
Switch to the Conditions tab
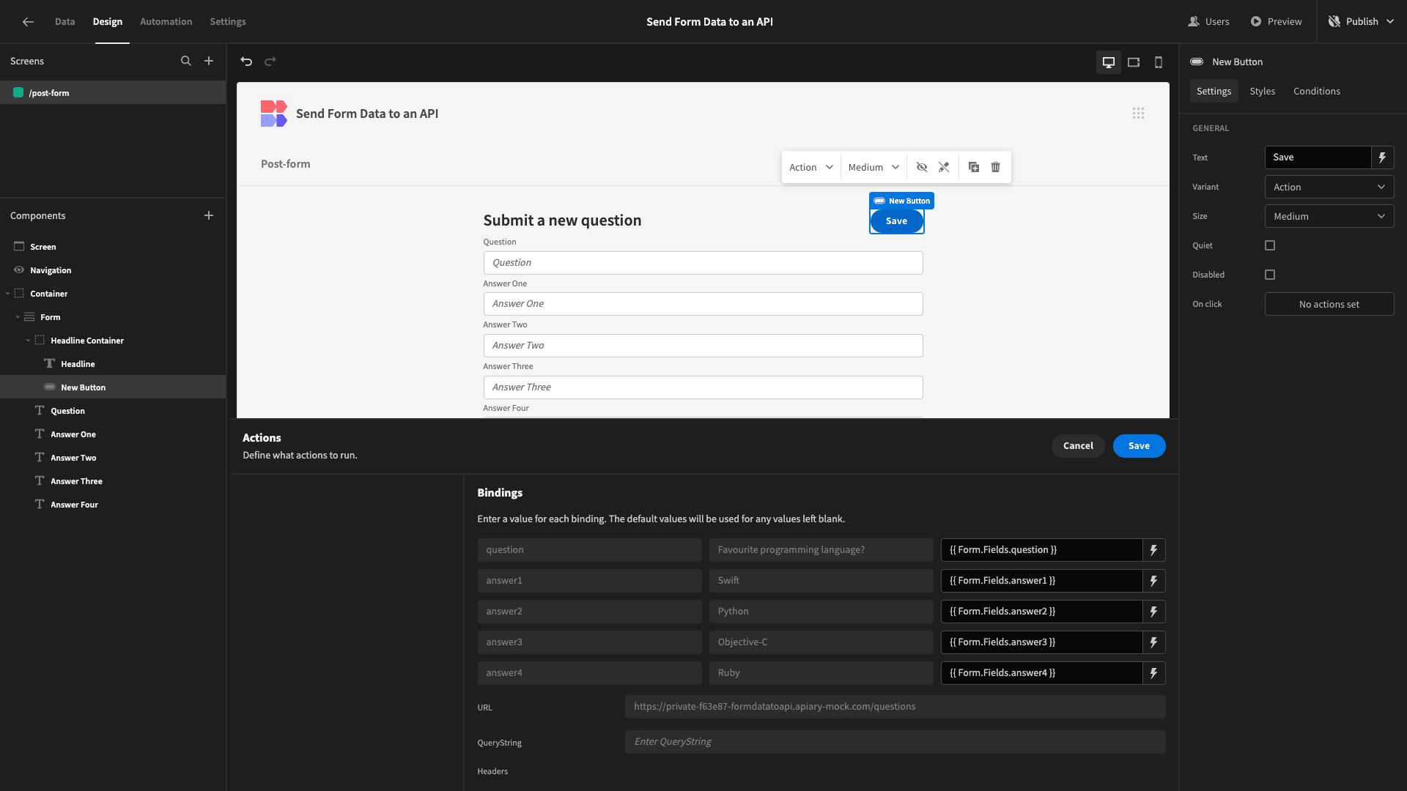pos(1316,91)
